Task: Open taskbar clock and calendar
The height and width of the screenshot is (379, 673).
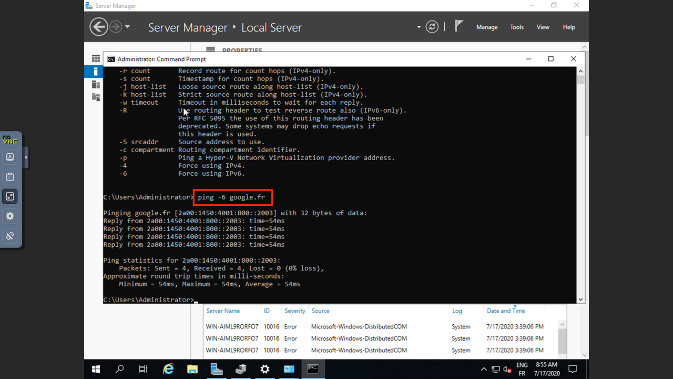Action: coord(547,369)
